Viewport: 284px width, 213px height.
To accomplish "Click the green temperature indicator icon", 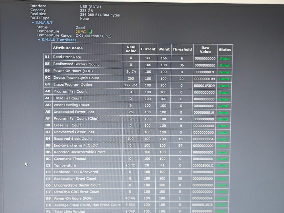I will pos(90,32).
